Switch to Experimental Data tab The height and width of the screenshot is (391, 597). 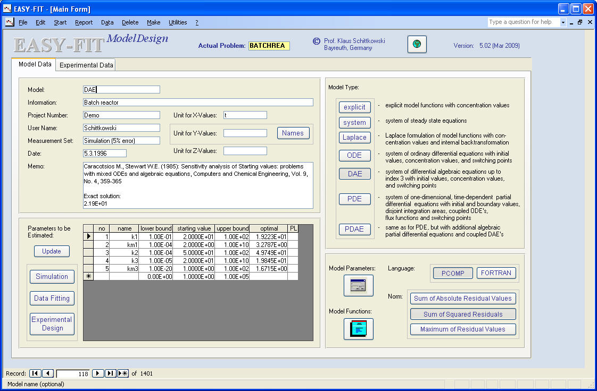86,65
